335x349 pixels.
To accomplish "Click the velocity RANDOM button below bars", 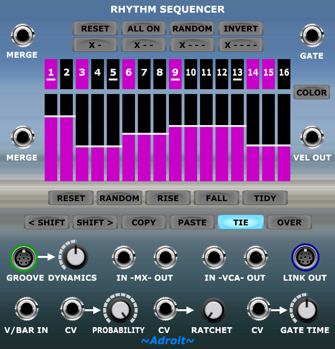I will click(119, 198).
